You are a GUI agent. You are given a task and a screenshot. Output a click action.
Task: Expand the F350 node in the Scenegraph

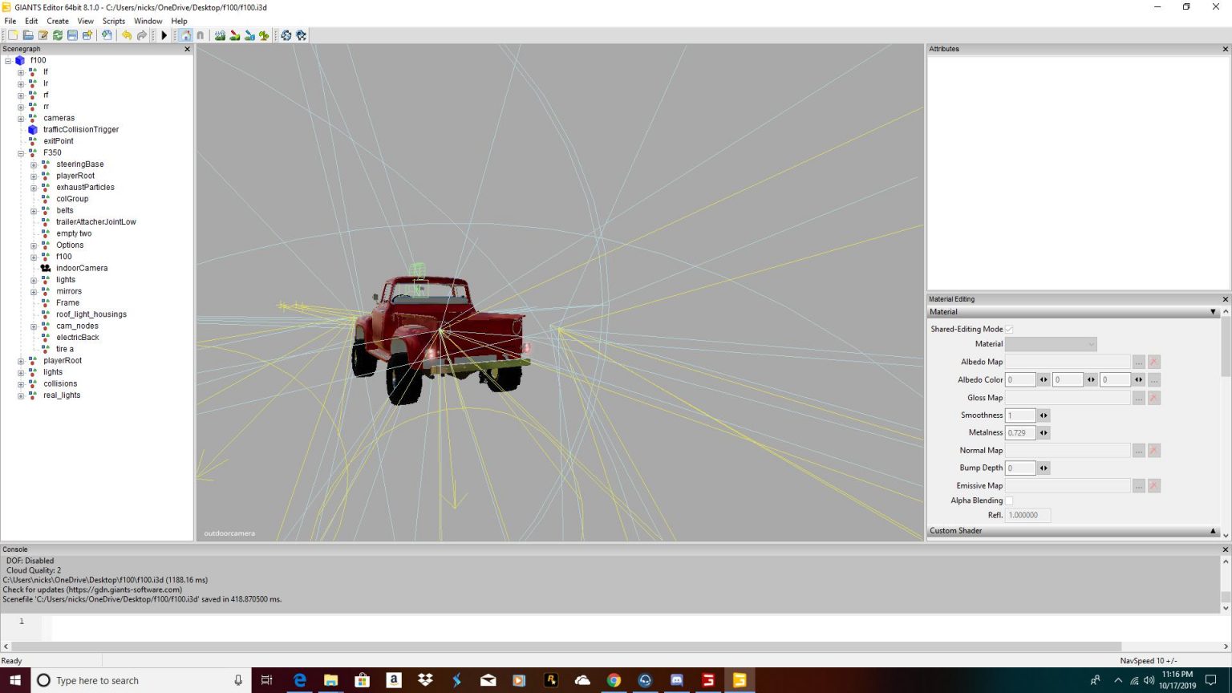(19, 152)
